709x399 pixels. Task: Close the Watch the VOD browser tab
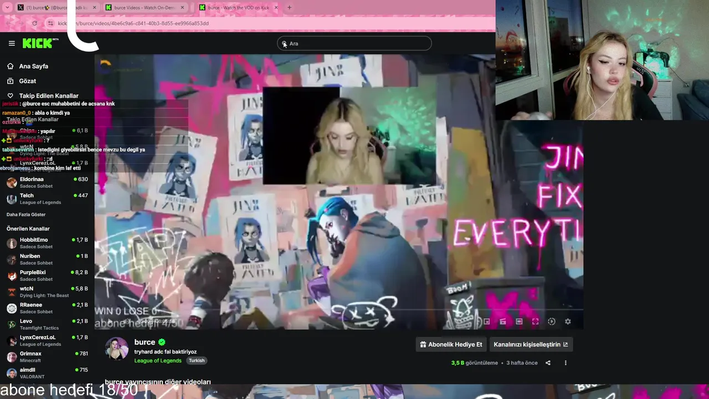point(276,8)
